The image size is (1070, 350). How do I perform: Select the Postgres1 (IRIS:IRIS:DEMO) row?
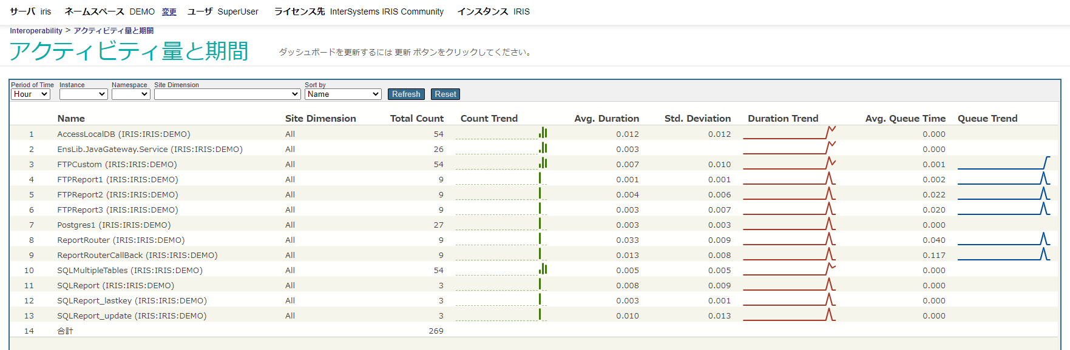pyautogui.click(x=534, y=225)
